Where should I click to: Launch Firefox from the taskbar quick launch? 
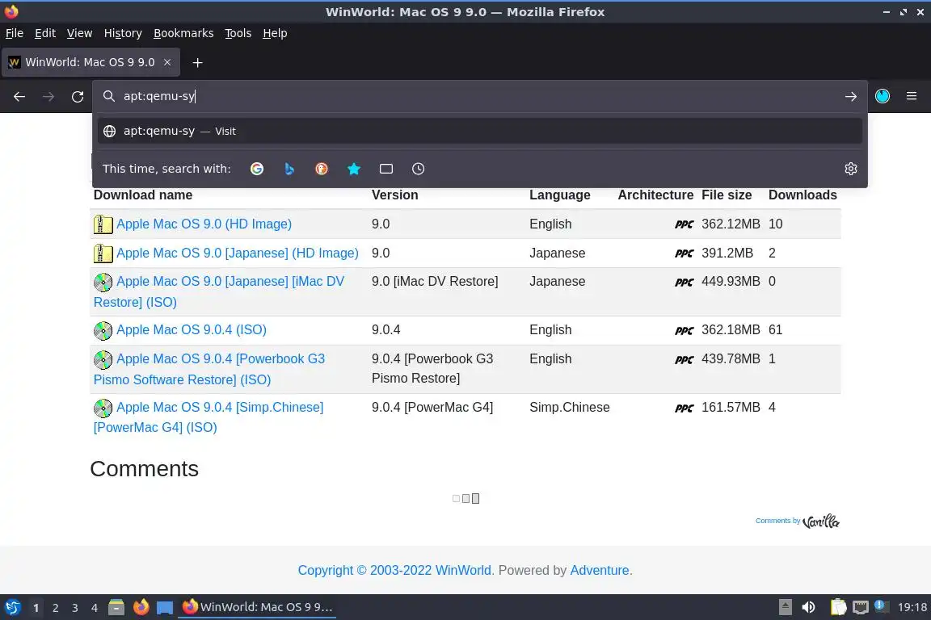(x=141, y=607)
